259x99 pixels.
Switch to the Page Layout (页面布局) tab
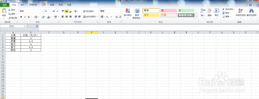coord(33,5)
